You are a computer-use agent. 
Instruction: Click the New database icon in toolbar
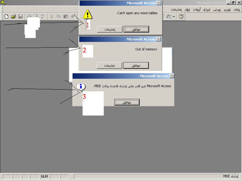[x=6, y=17]
